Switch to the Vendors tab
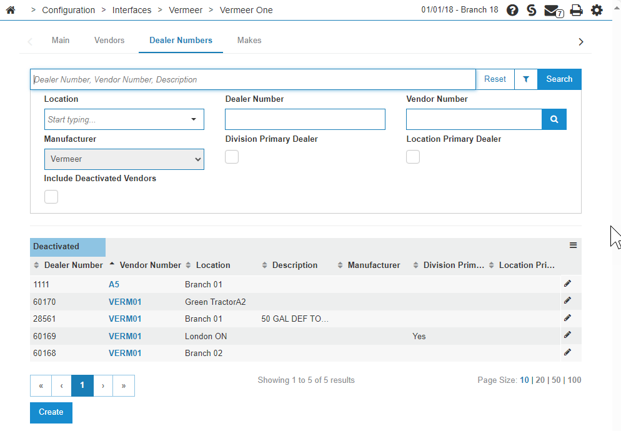The width and height of the screenshot is (621, 431). coord(109,41)
